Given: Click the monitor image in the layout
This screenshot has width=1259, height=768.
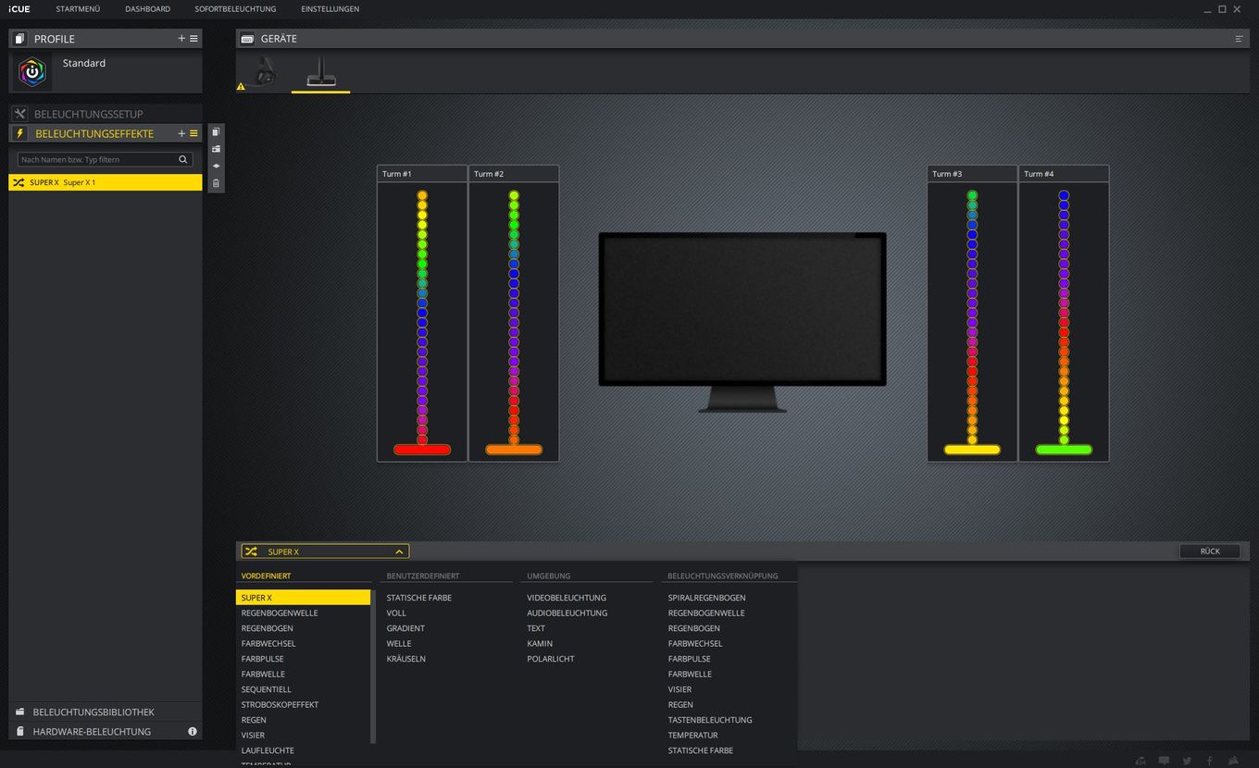Looking at the screenshot, I should pyautogui.click(x=742, y=321).
